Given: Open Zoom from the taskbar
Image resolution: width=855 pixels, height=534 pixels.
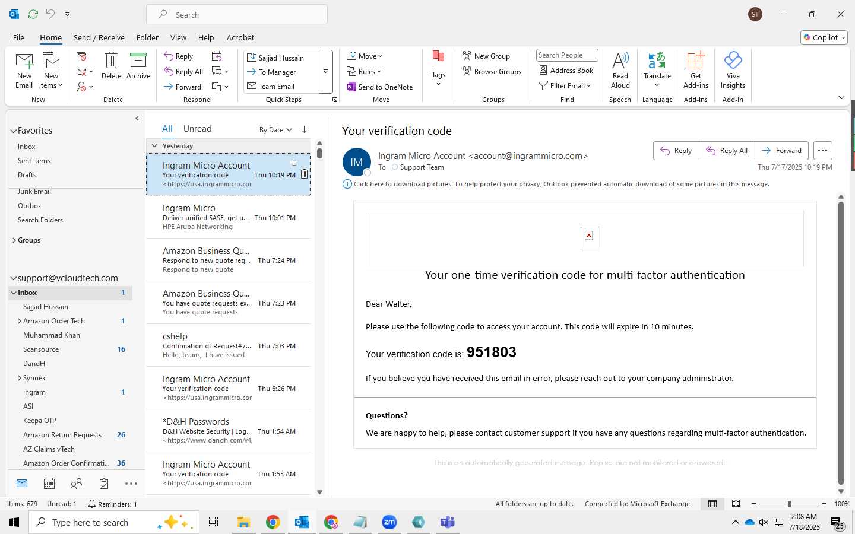Looking at the screenshot, I should click(389, 522).
